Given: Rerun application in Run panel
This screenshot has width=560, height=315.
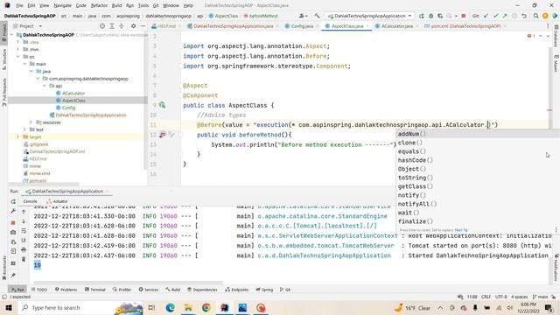Looking at the screenshot, I should click(13, 202).
